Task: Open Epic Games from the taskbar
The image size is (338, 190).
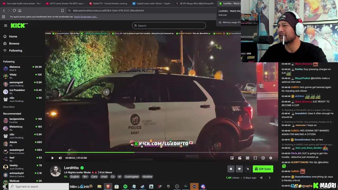Action: point(168,187)
